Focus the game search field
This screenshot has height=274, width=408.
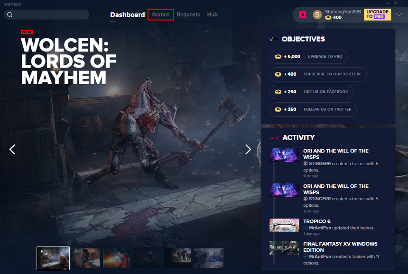46,15
